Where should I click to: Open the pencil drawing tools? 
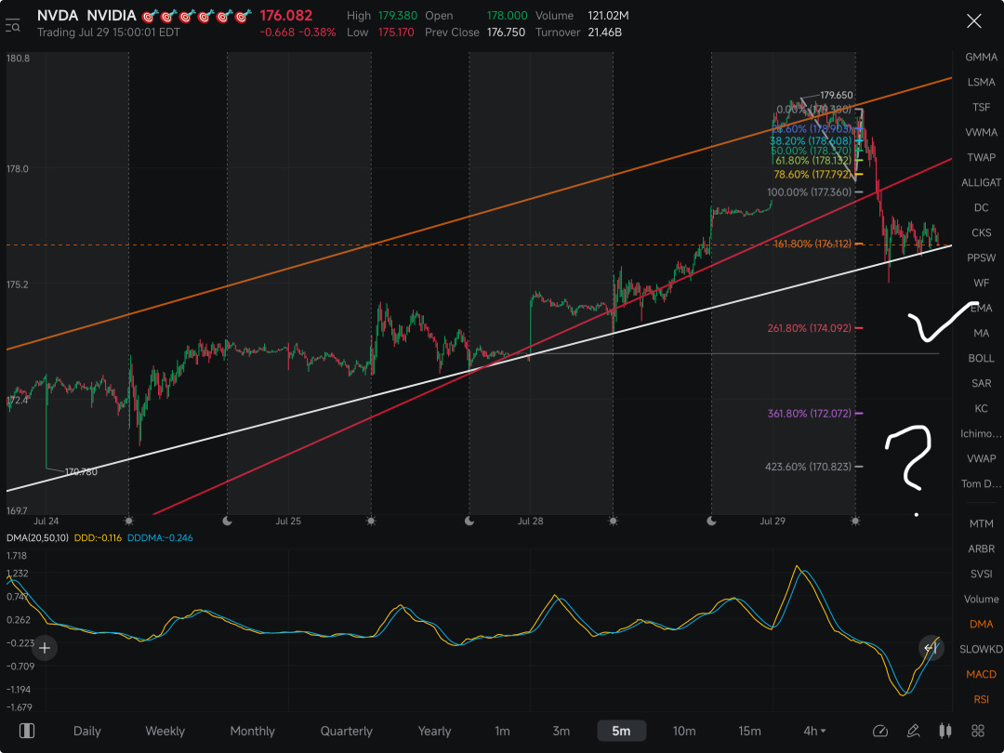point(913,731)
